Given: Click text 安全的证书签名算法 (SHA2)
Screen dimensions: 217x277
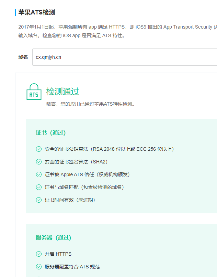Looking at the screenshot, I should coord(76,162).
